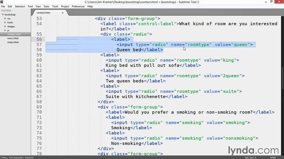Open execs.html in the sidebar
Image resolution: width=284 pixels, height=159 pixels.
[x=13, y=38]
